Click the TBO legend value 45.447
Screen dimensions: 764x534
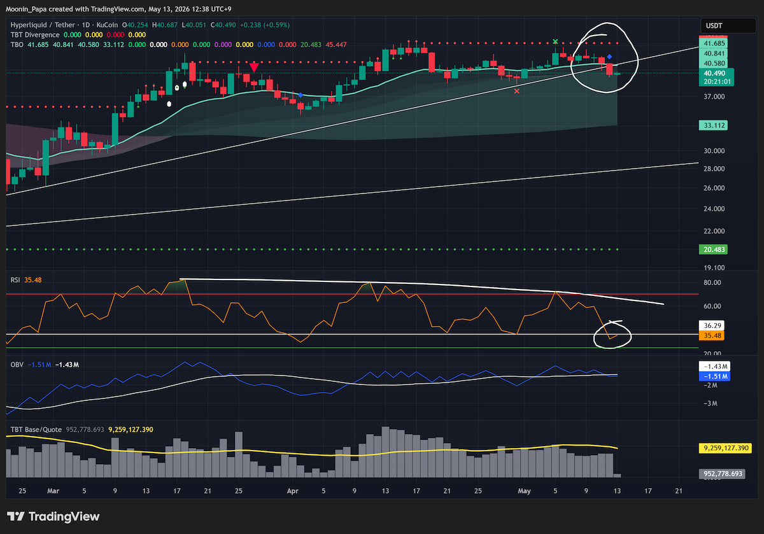click(336, 44)
